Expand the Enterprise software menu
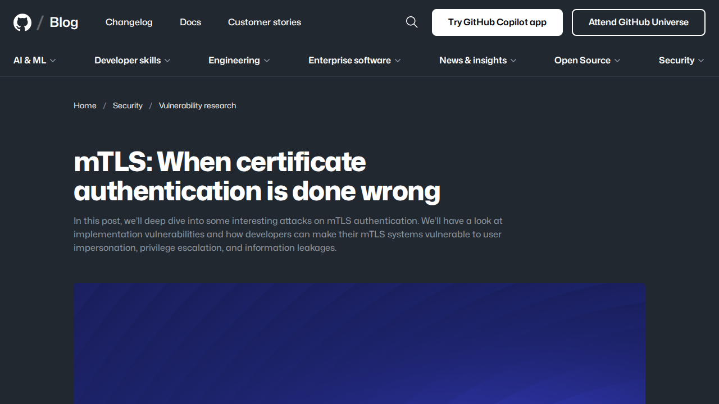Viewport: 719px width, 404px height. [x=354, y=60]
